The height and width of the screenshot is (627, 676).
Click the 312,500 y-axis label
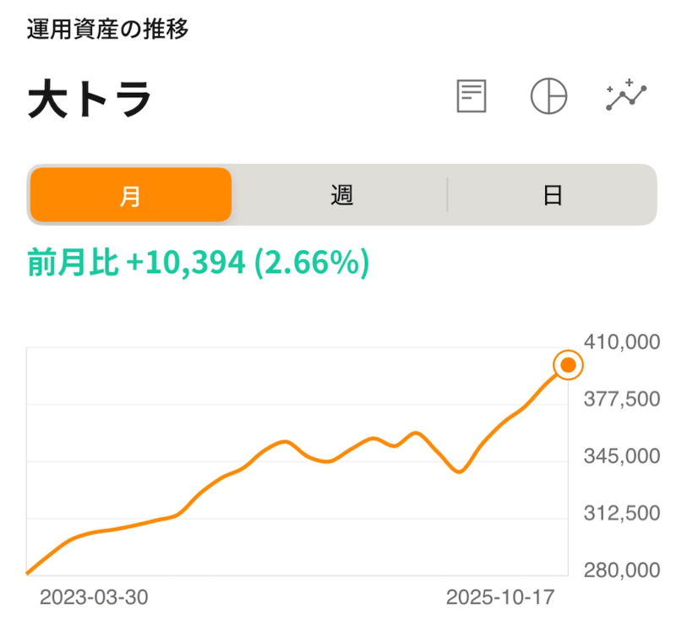point(621,514)
